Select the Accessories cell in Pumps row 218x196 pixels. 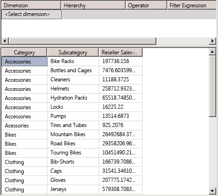tap(24, 116)
